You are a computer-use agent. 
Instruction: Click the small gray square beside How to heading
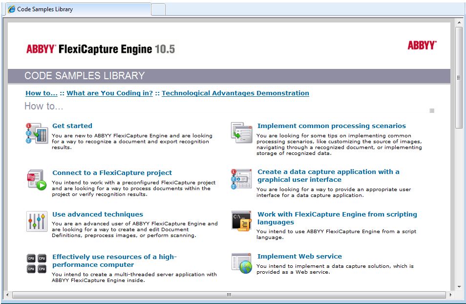tap(432, 110)
